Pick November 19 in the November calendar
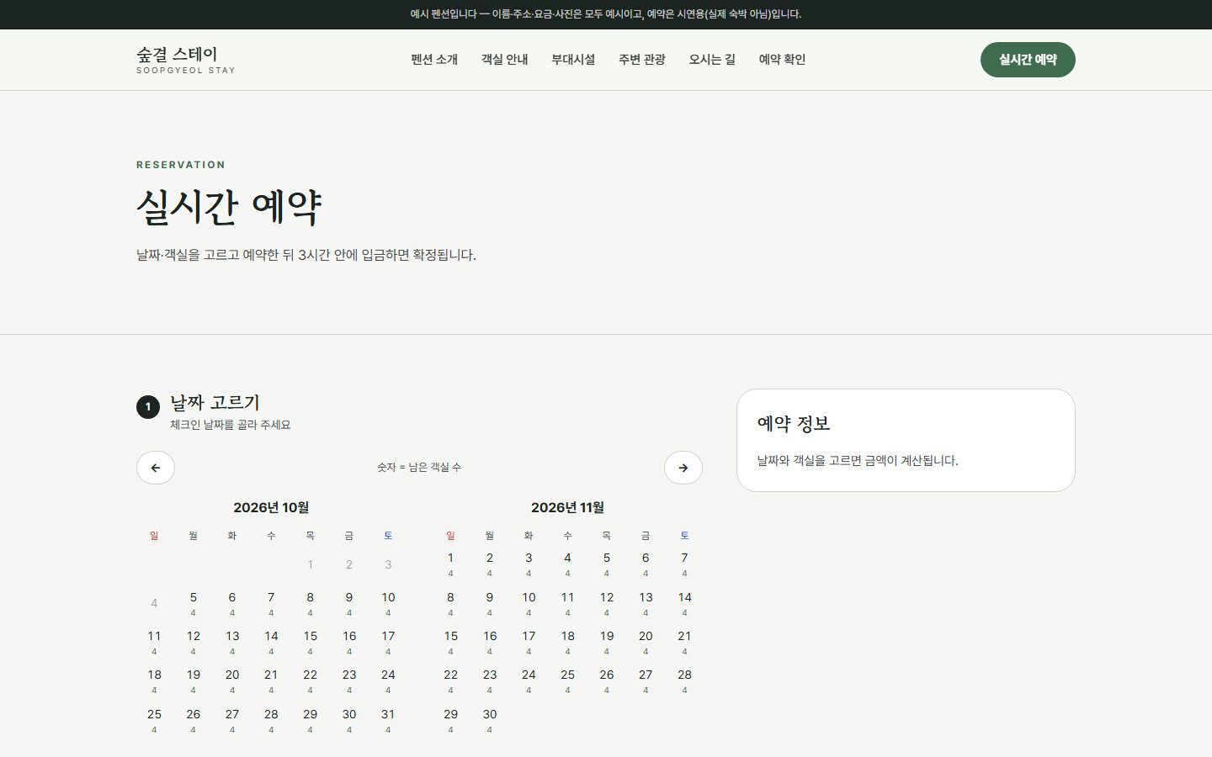Screen dimensions: 1212x757 click(607, 642)
